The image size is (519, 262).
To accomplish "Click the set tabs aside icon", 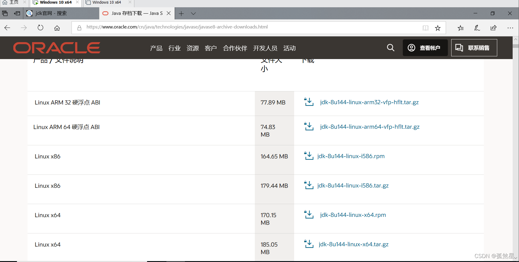I will tap(17, 13).
